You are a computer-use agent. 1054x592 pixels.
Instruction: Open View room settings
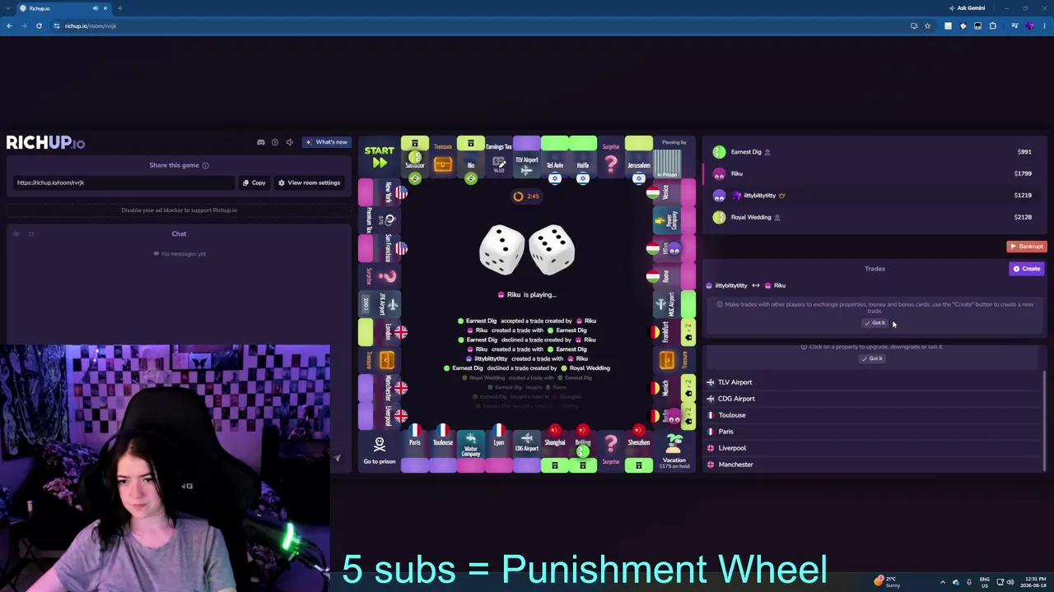(x=309, y=183)
